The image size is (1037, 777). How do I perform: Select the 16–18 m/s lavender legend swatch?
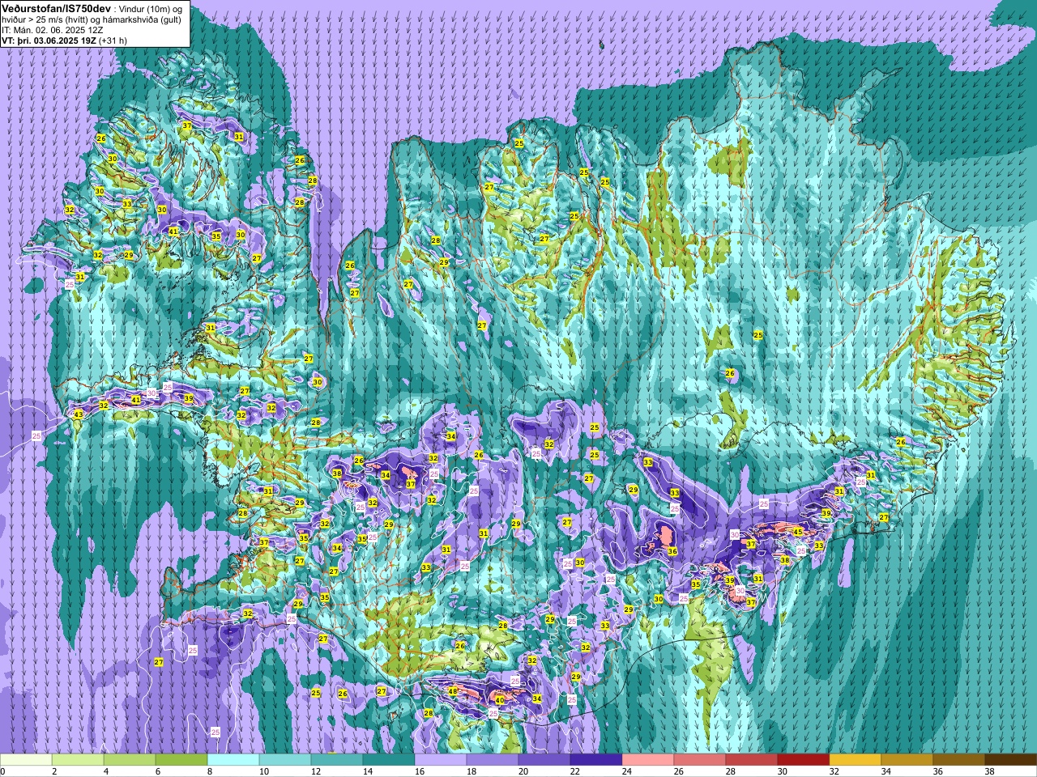[441, 760]
